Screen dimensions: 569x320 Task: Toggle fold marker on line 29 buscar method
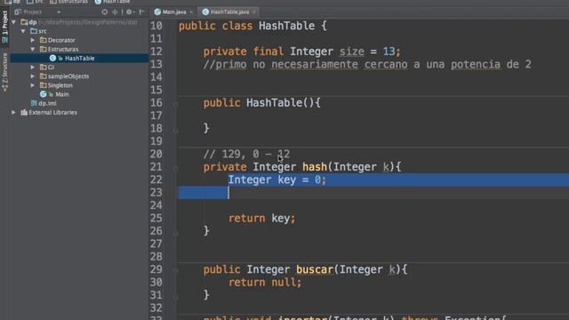point(176,271)
